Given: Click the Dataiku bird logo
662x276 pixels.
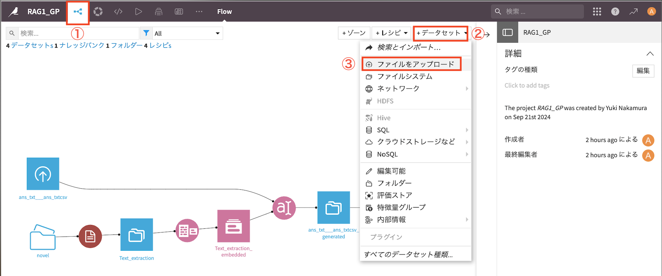Looking at the screenshot, I should click(x=13, y=12).
